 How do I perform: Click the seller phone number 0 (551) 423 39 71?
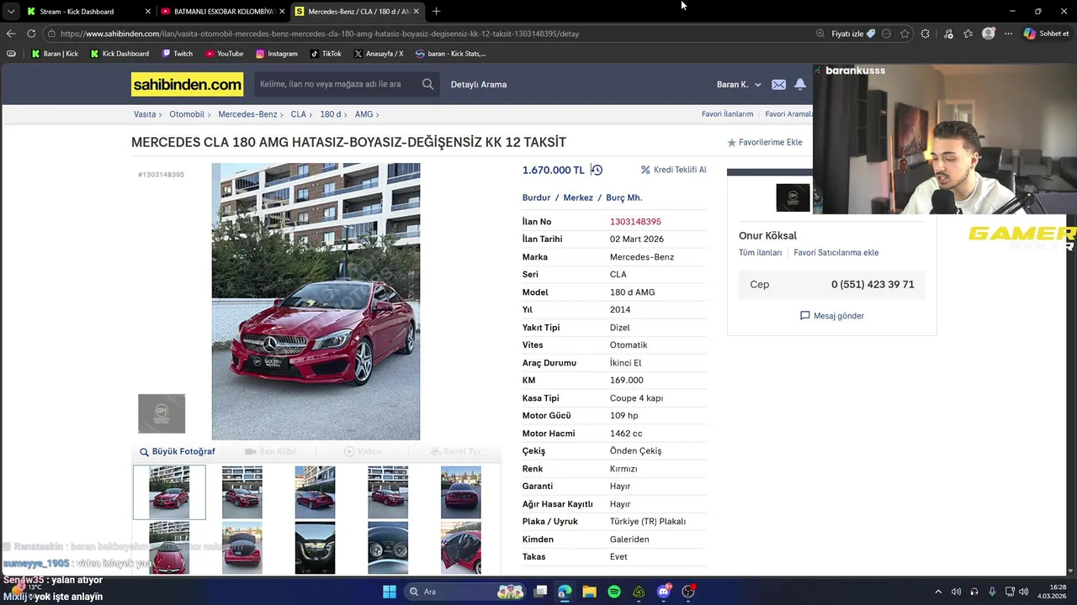(873, 285)
